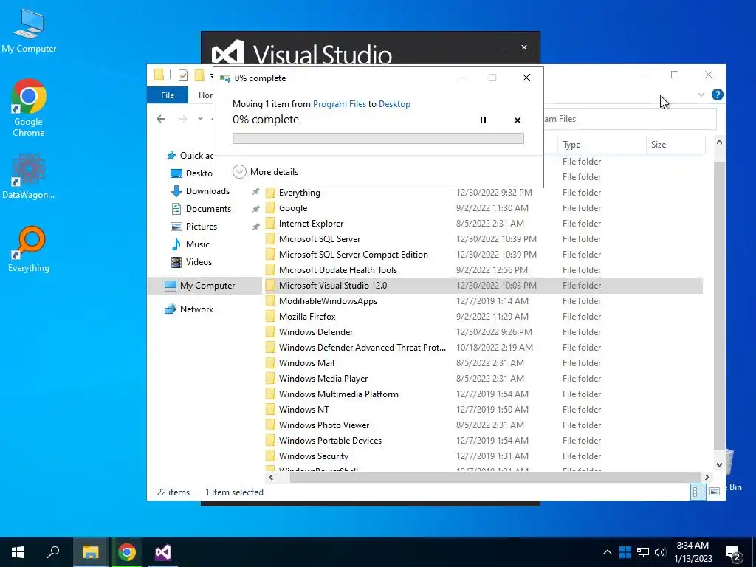The height and width of the screenshot is (567, 756).
Task: Open the Desktop link in move dialog
Action: pyautogui.click(x=394, y=104)
